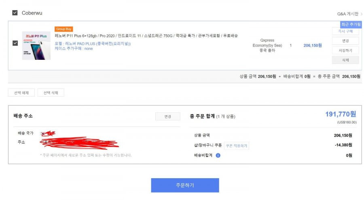The image size is (364, 200).
Task: Click the 쿠폰 적용하기 button
Action: (237, 146)
